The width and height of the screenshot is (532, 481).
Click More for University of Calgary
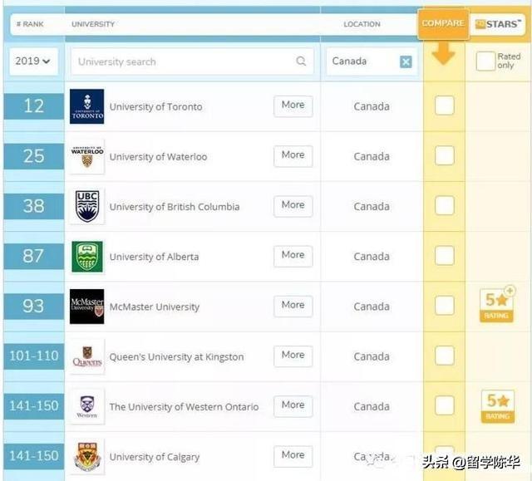(293, 456)
